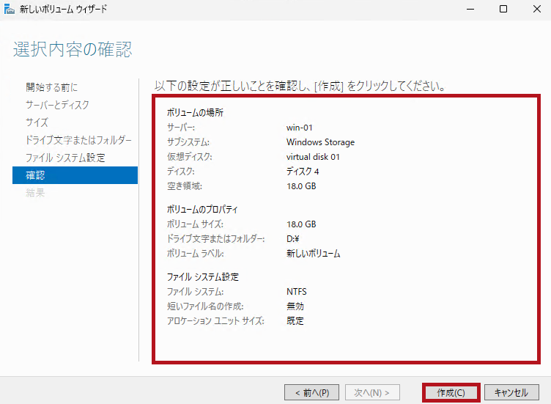Close the wizard with the X button
This screenshot has width=551, height=404.
coord(536,9)
